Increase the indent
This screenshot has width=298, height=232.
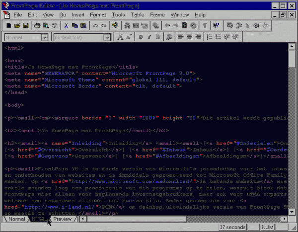[x=235, y=37]
